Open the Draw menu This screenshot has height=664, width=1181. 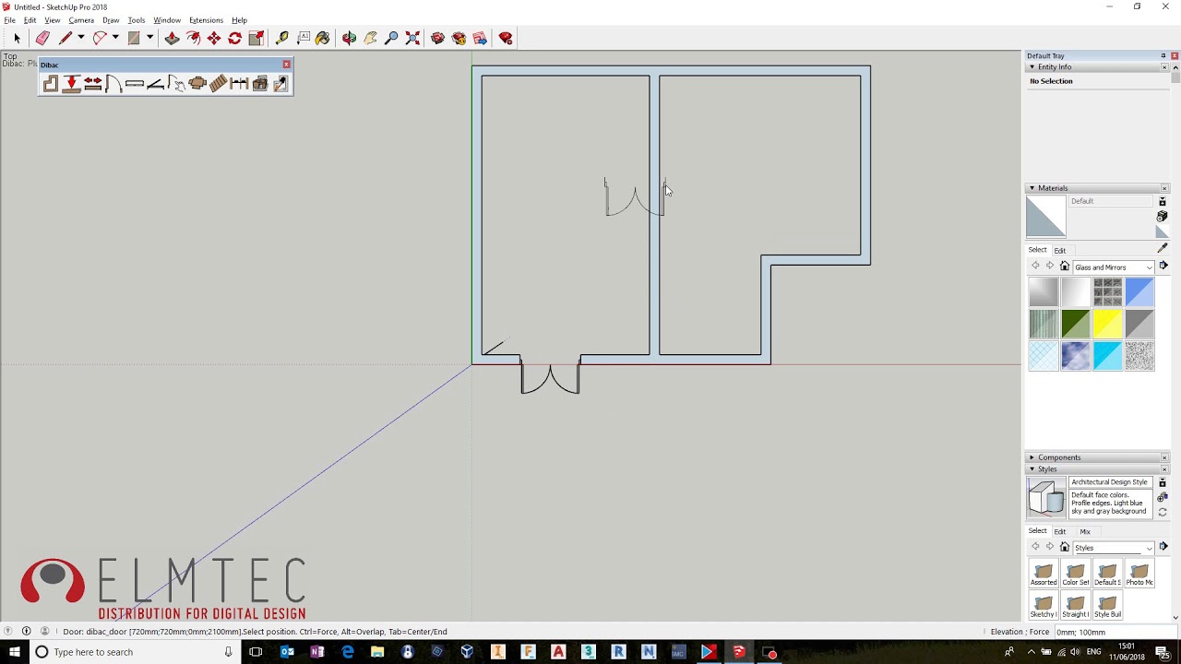[x=111, y=20]
